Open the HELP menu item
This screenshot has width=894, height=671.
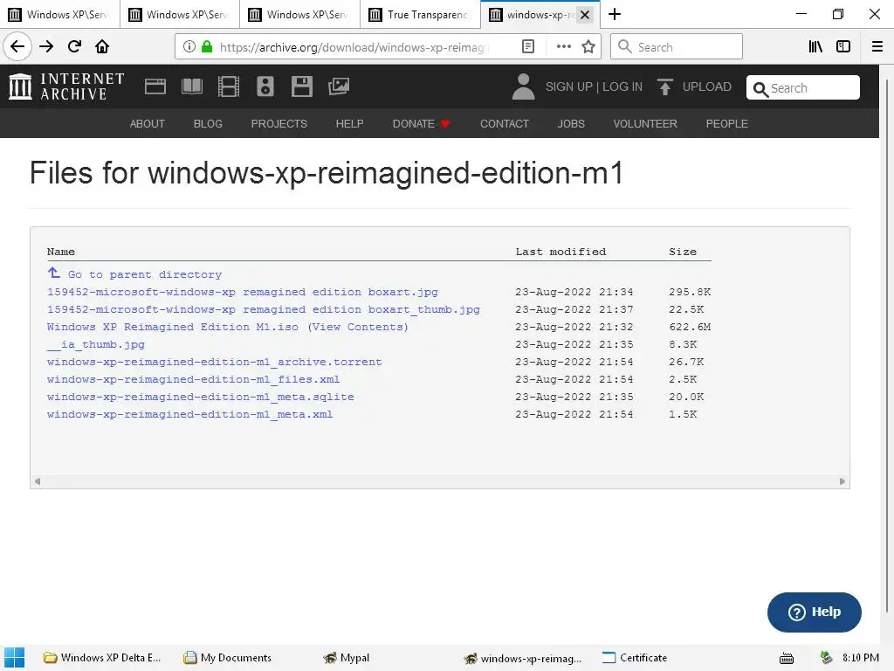tap(349, 124)
